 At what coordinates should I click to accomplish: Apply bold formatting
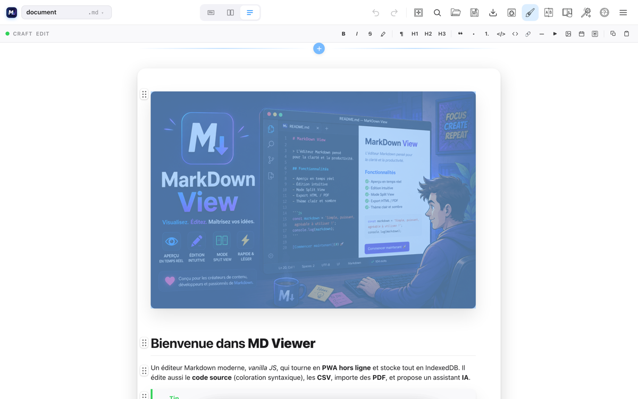(343, 34)
